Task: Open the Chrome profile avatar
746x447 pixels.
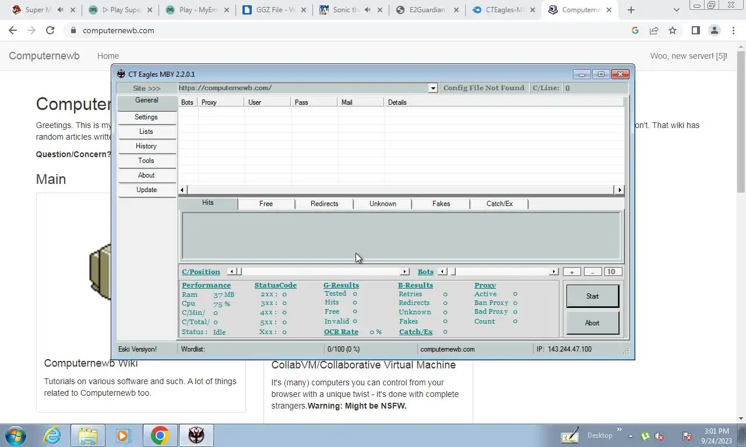Action: 714,30
